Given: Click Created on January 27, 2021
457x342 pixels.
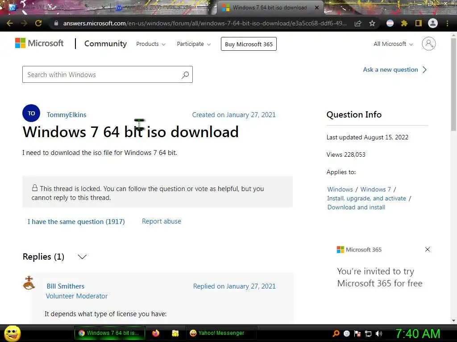Looking at the screenshot, I should [234, 115].
